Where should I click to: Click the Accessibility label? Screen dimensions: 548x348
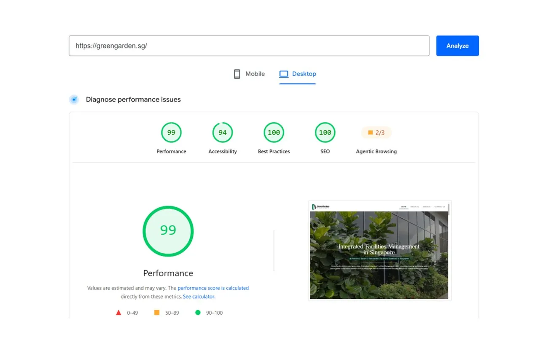coord(223,152)
